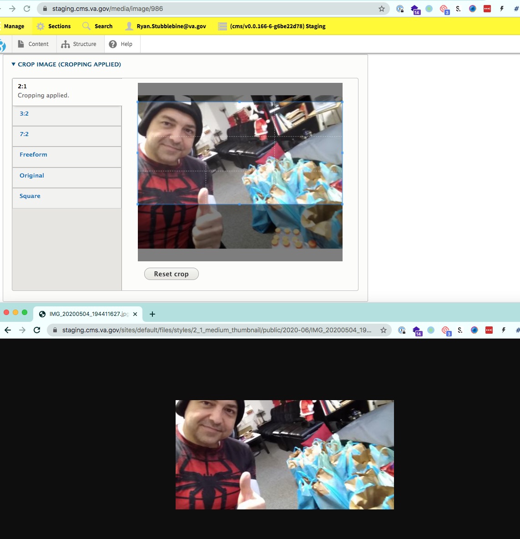Select the 2:1 crop type tab
Image resolution: width=520 pixels, height=539 pixels.
coord(67,92)
